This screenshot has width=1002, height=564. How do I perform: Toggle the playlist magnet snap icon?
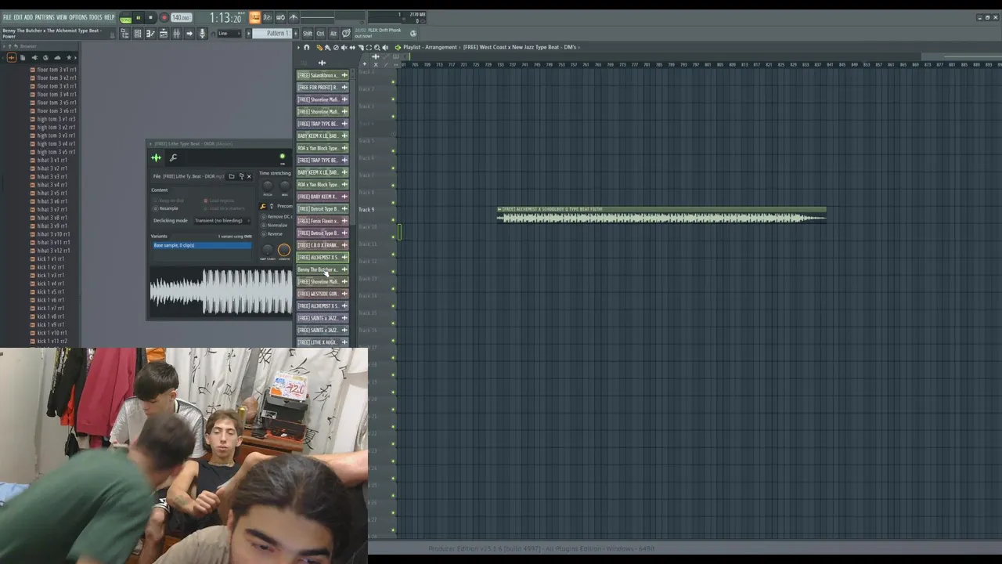pos(306,48)
